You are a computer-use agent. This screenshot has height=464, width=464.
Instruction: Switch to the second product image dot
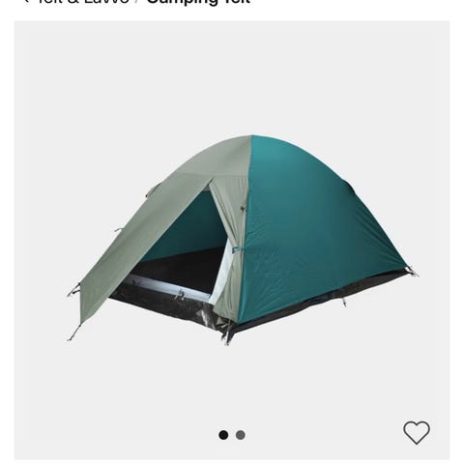click(x=241, y=435)
